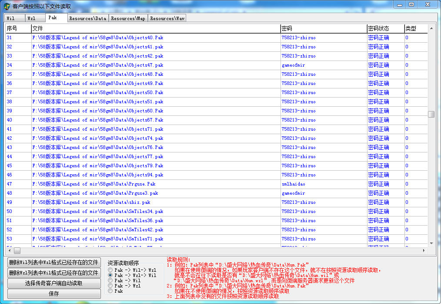Click the 密码正确 status in row 51
441x304 pixels.
[378, 221]
